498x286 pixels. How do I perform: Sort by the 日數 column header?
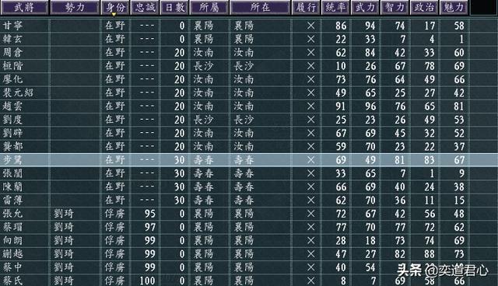tap(175, 7)
